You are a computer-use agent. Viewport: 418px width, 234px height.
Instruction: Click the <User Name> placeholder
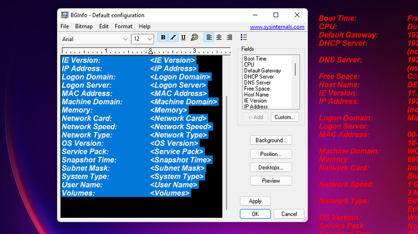(174, 185)
